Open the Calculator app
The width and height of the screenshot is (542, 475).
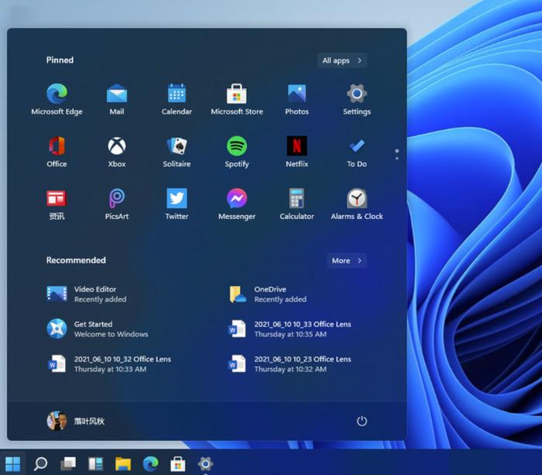click(297, 204)
